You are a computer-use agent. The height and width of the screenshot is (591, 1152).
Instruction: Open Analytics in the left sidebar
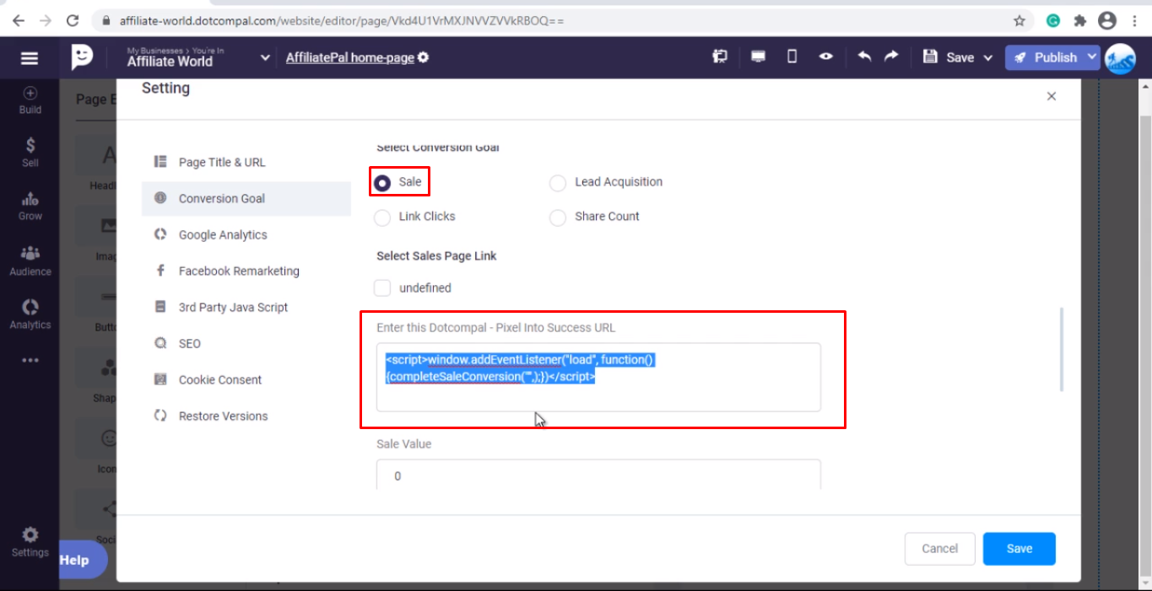click(30, 314)
